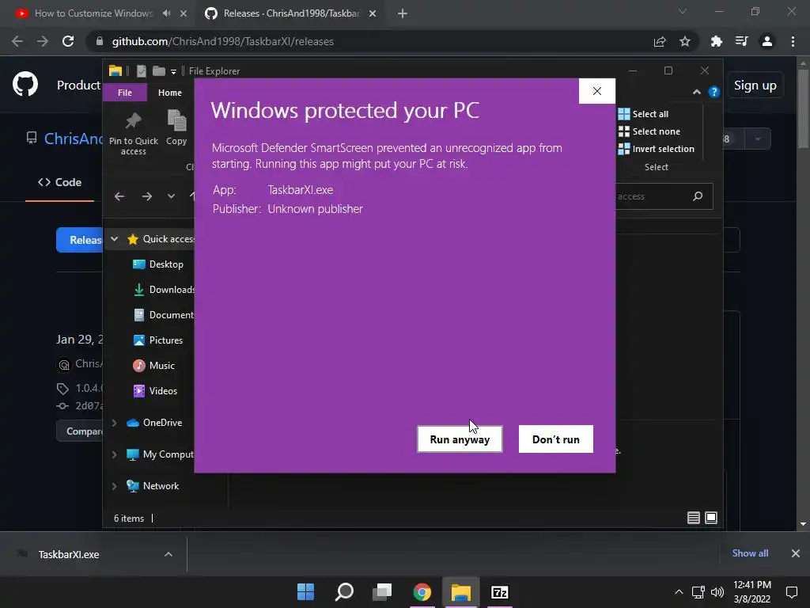Open File Explorer help icon
Image resolution: width=810 pixels, height=608 pixels.
pyautogui.click(x=714, y=92)
